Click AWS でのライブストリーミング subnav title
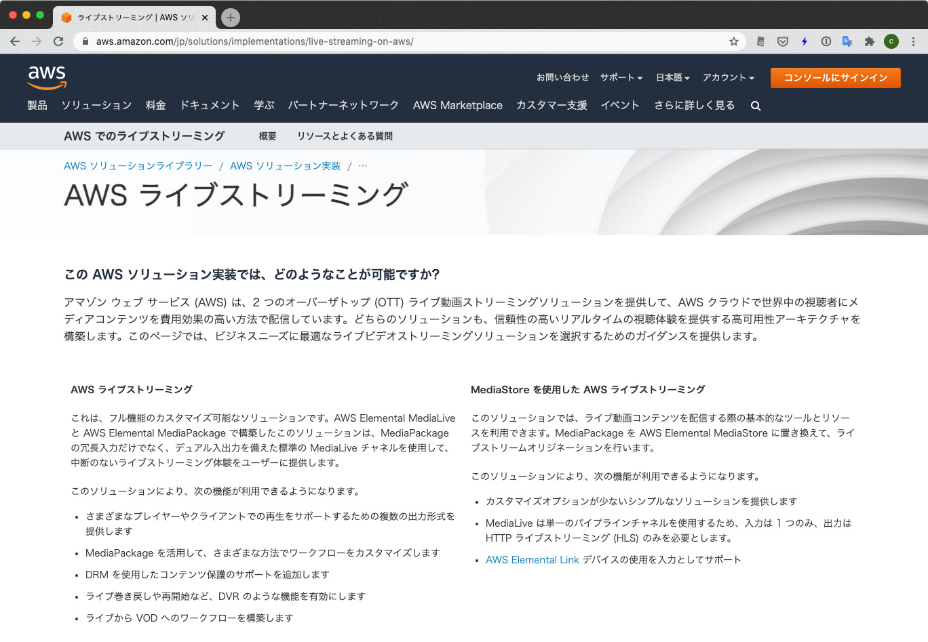 [144, 136]
